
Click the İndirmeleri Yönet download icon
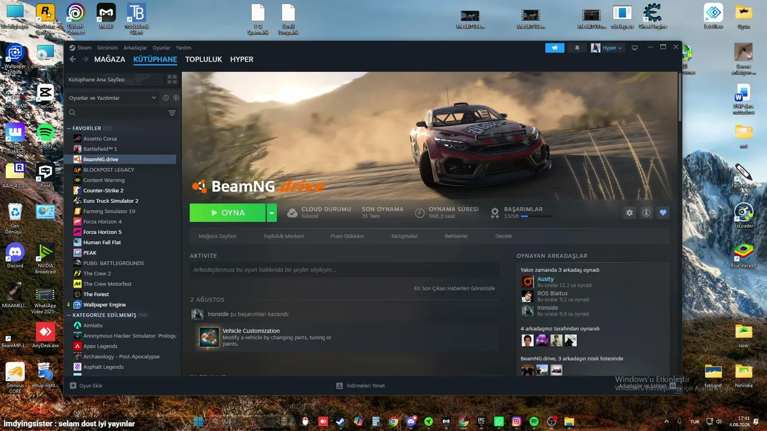tap(340, 386)
